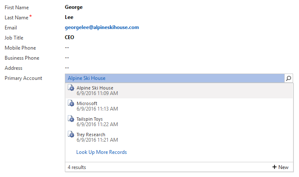Viewport: 299px width, 177px height.
Task: Click the record icon beside Tailspin Toys result
Action: tap(71, 119)
